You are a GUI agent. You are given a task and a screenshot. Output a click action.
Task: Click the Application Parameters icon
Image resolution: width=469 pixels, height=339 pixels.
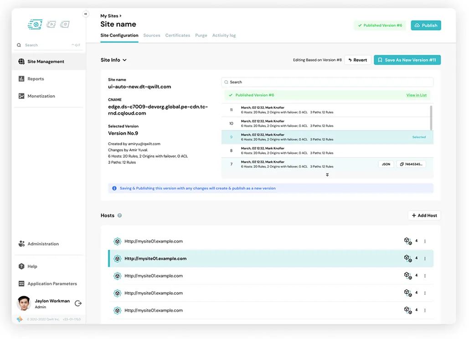21,283
